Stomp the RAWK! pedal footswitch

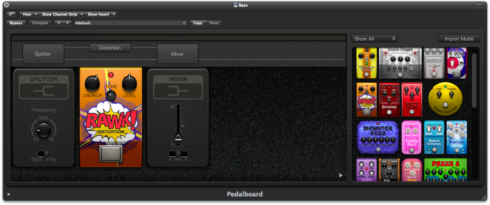(x=111, y=153)
